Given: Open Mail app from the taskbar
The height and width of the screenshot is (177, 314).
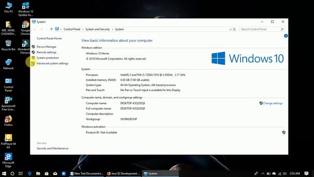Looking at the screenshot, I should click(x=55, y=174).
